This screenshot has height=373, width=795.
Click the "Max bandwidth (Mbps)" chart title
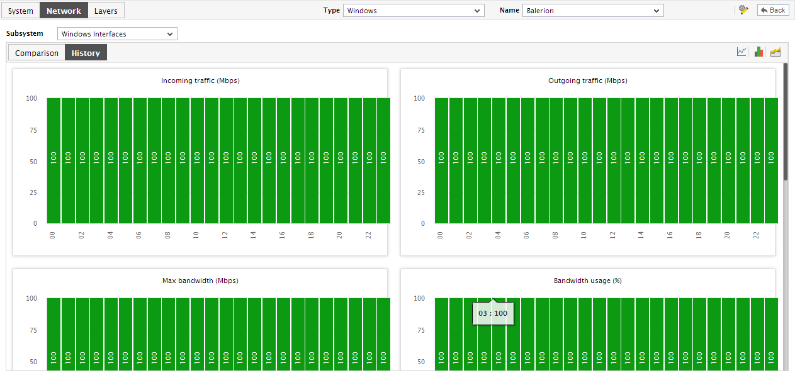200,281
